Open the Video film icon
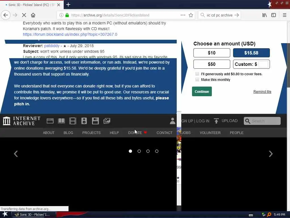290x218 pixels. 73,121
